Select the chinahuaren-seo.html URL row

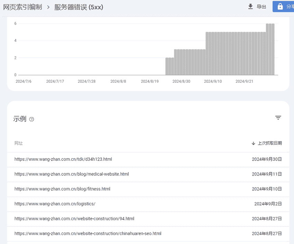[88, 234]
